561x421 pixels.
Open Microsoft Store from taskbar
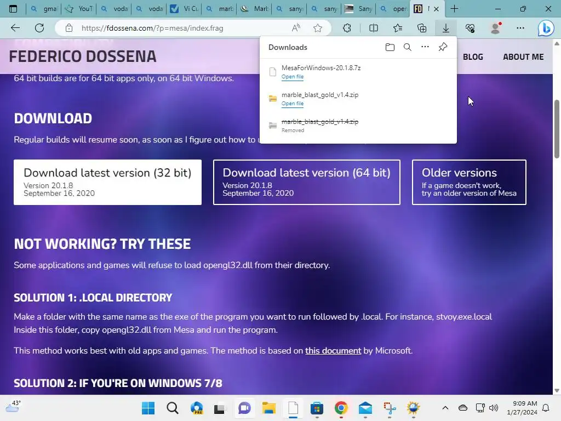[317, 408]
